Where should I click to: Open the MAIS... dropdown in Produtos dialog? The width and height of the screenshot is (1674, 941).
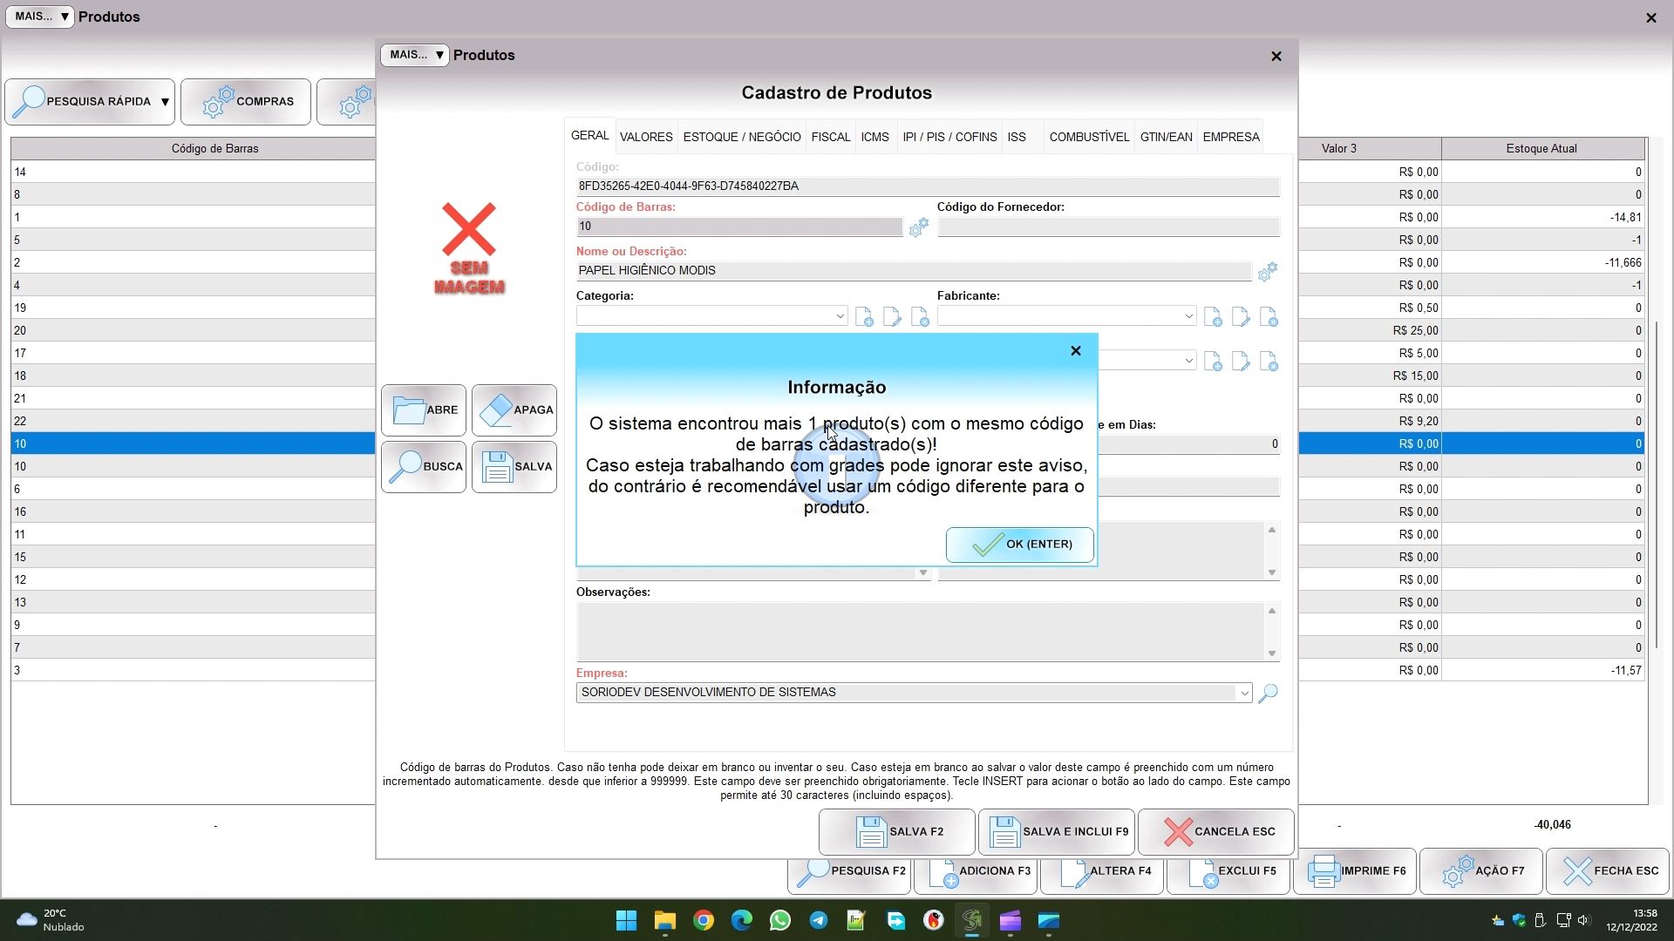[415, 56]
